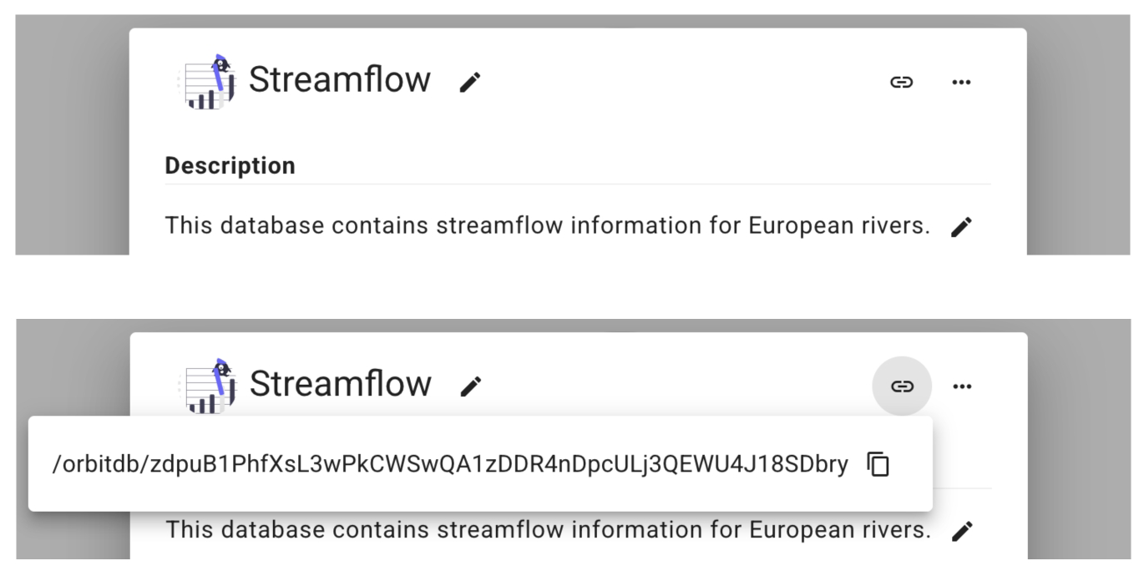Viewport: 1144px width, 576px height.
Task: Click the Streamflow logo in the lower card
Action: pos(209,386)
